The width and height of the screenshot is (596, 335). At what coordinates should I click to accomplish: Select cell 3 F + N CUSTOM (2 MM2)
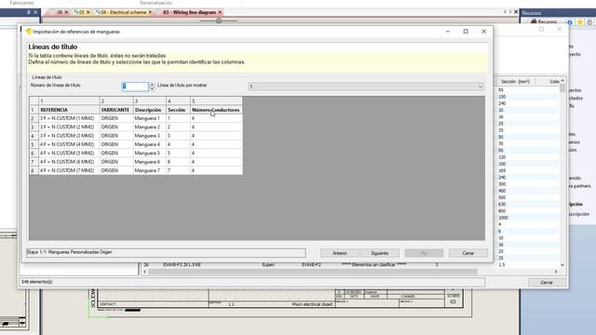pos(69,127)
